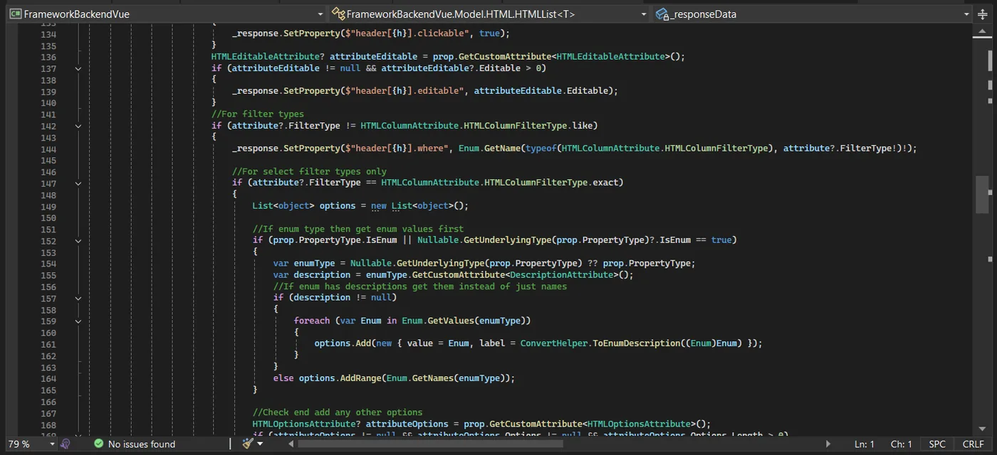This screenshot has width=997, height=455.
Task: Click line number 144 in the margin
Action: tap(48, 149)
